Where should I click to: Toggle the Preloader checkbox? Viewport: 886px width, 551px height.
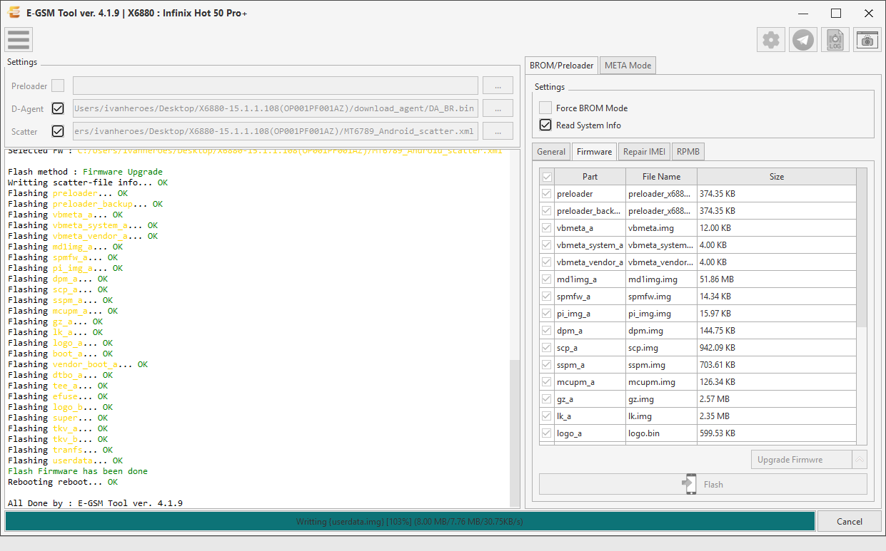tap(58, 86)
